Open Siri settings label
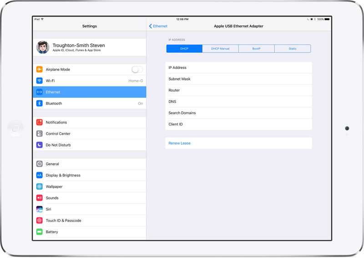The image size is (364, 258). (48, 209)
